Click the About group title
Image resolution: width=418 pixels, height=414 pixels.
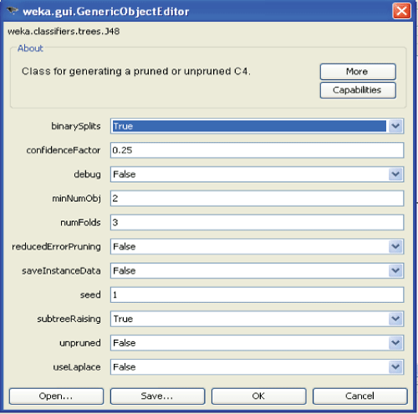pyautogui.click(x=30, y=48)
